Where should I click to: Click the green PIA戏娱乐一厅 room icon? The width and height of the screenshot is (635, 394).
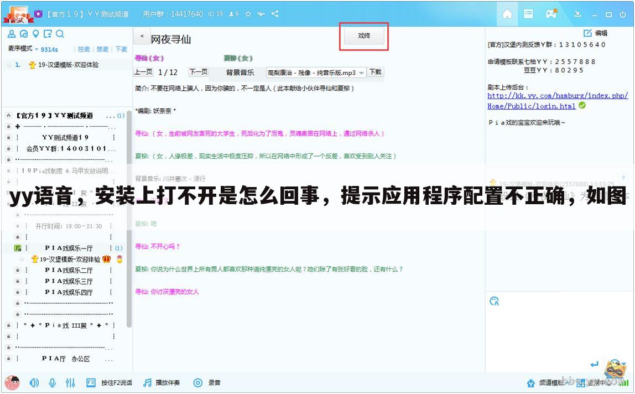pos(17,248)
